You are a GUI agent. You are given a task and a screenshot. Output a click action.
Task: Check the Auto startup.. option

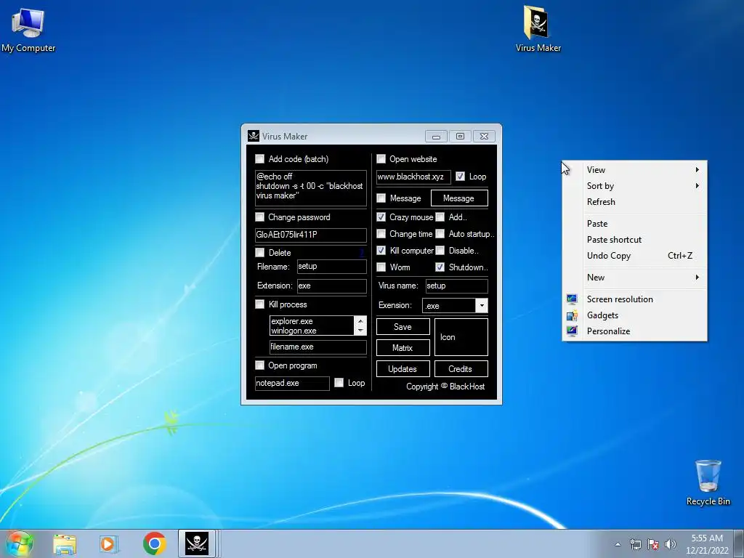click(x=440, y=233)
